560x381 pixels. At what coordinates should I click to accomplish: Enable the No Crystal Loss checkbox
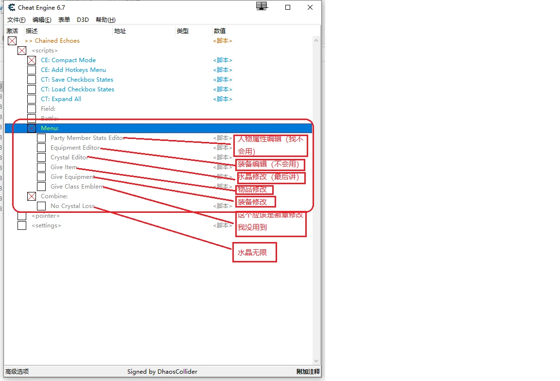click(41, 206)
